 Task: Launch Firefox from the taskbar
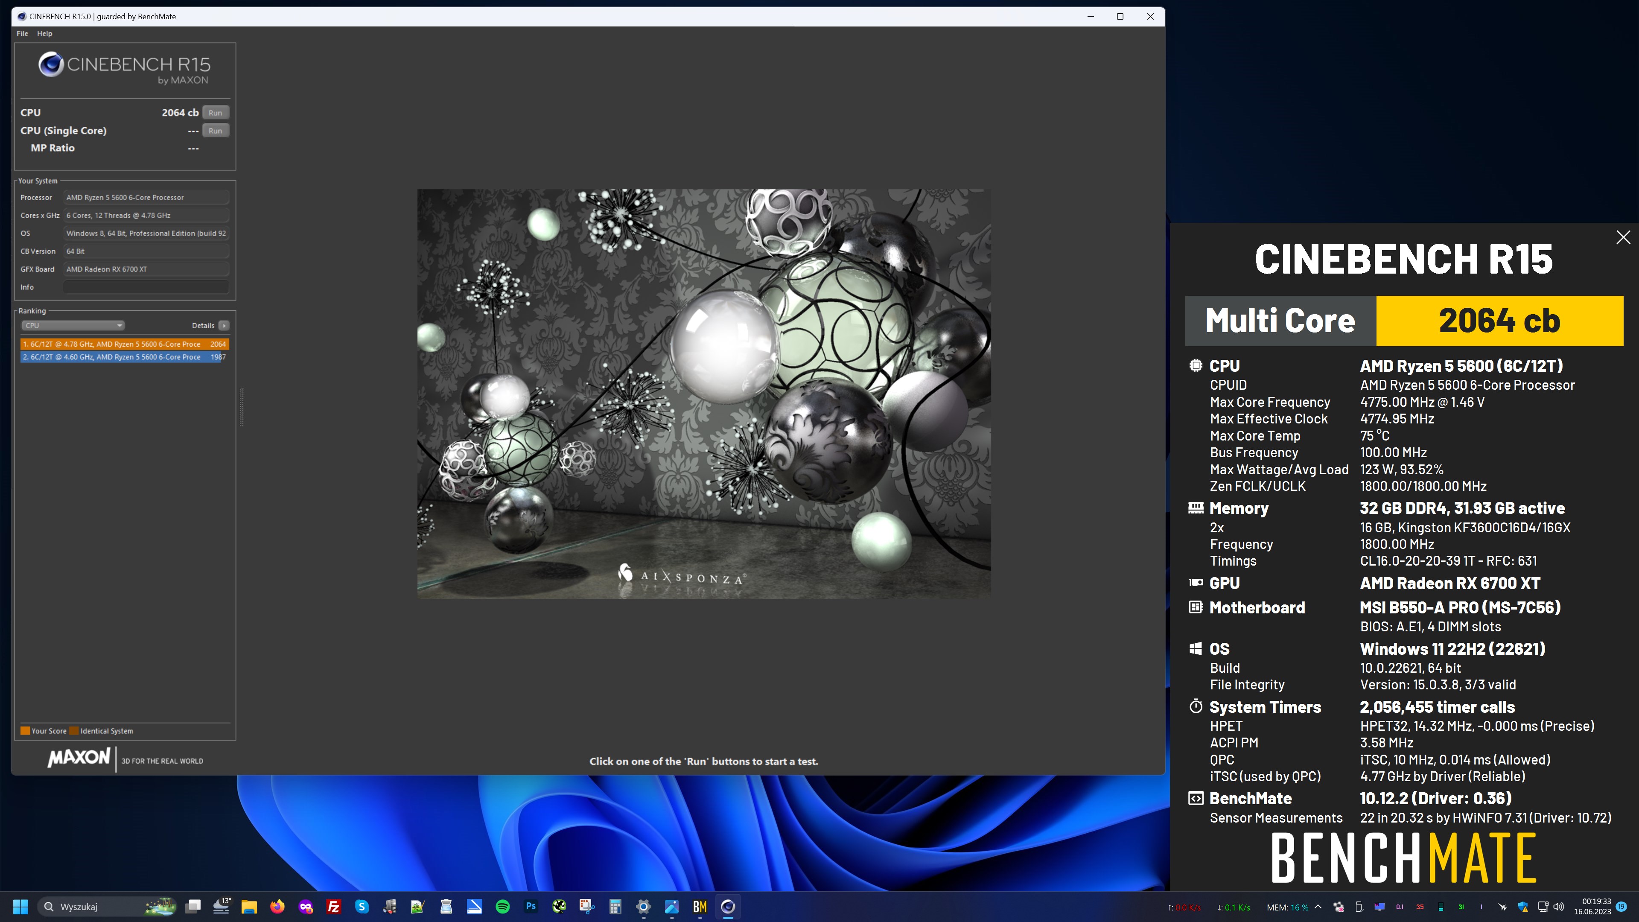point(277,907)
